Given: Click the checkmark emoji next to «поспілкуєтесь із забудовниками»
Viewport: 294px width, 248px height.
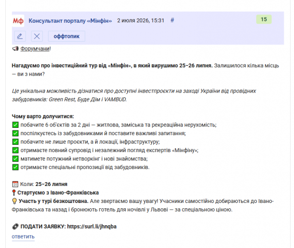Looking at the screenshot, I should (x=16, y=133).
